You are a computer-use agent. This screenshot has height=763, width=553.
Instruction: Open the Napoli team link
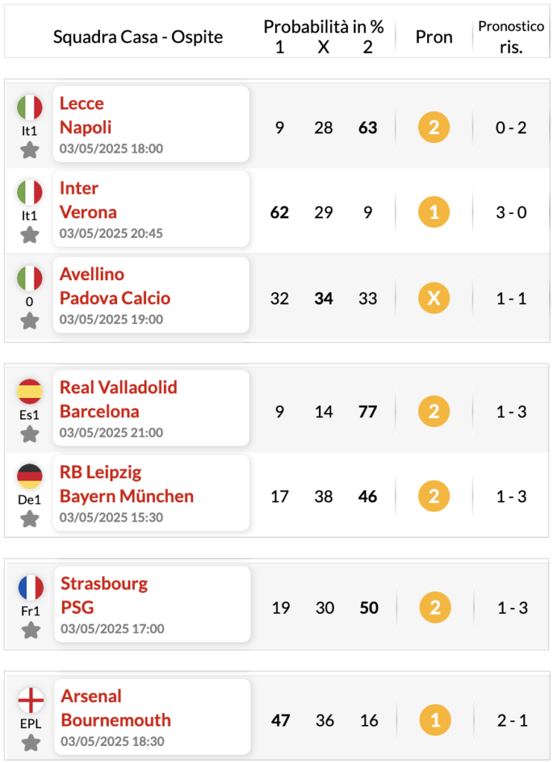click(x=86, y=127)
